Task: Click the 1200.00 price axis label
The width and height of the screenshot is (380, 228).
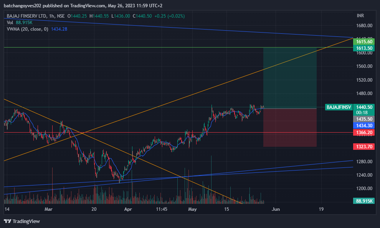Action: click(x=364, y=189)
